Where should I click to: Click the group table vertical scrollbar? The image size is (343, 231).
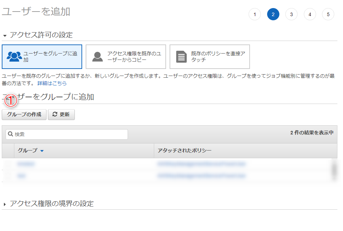coord(335,170)
